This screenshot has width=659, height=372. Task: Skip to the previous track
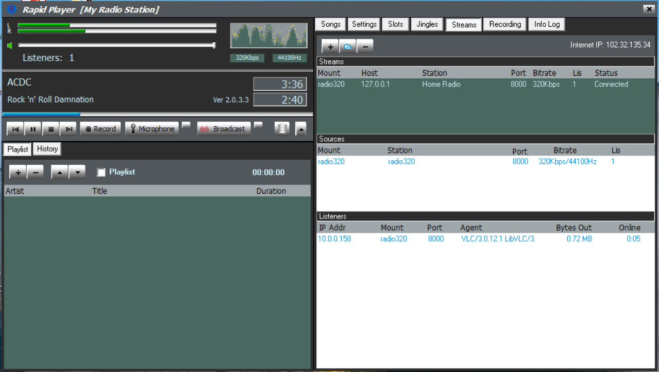(15, 129)
